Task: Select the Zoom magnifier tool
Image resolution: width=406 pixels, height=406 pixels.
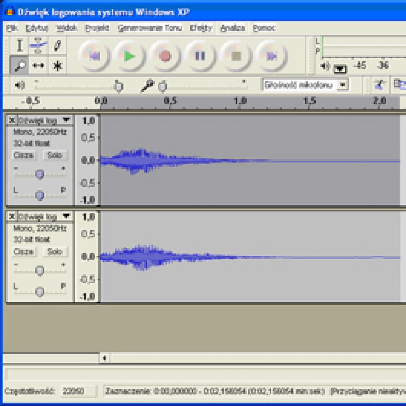Action: click(x=19, y=65)
